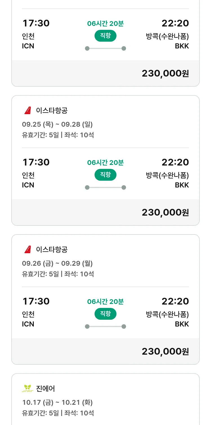
Task: Open the 09.25 (목) ~ 09.28 (일) date range
Action: point(57,124)
